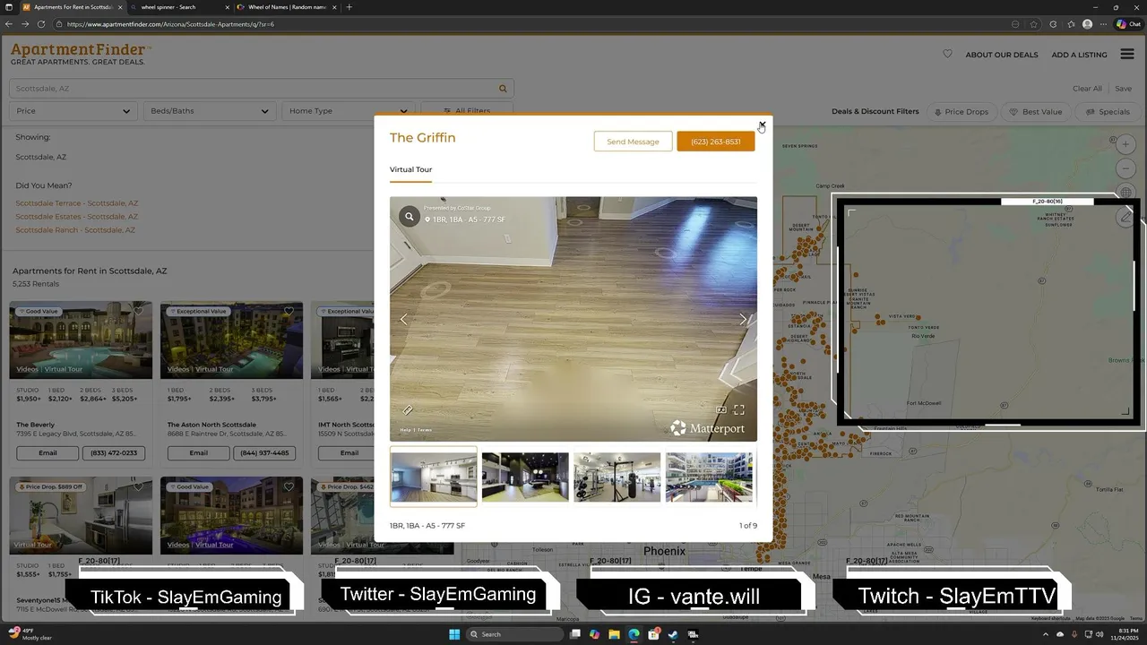Open Scottsdale Estates - Scottsdale, AZ suggestion
Image resolution: width=1147 pixels, height=645 pixels.
coord(77,217)
